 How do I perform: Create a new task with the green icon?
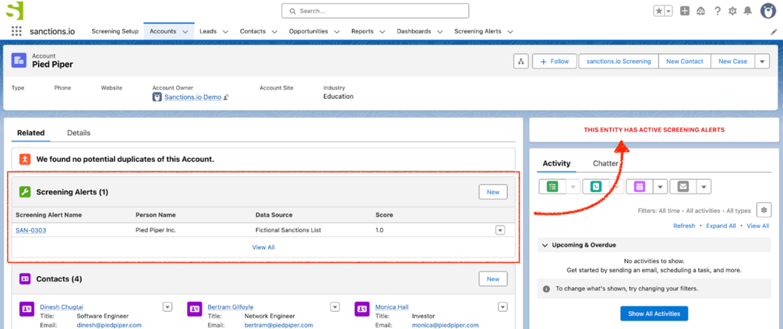click(x=552, y=187)
